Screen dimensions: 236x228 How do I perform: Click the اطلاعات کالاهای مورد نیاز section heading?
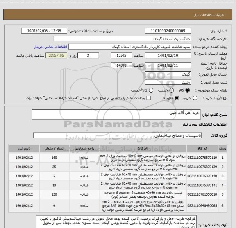pyautogui.click(x=205, y=124)
